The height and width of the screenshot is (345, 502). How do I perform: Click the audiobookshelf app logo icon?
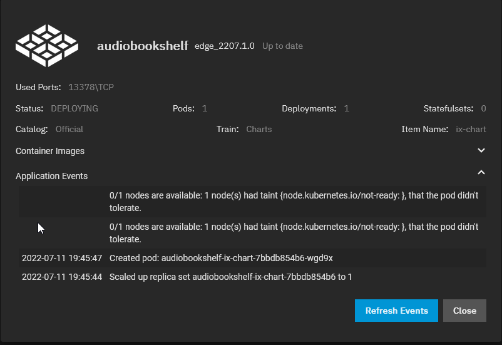47,46
